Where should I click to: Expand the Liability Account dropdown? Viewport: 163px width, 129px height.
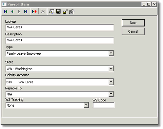click(x=111, y=82)
